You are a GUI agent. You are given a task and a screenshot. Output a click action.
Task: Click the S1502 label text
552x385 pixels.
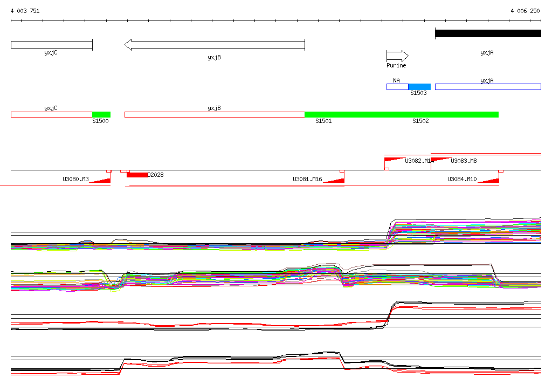420,121
